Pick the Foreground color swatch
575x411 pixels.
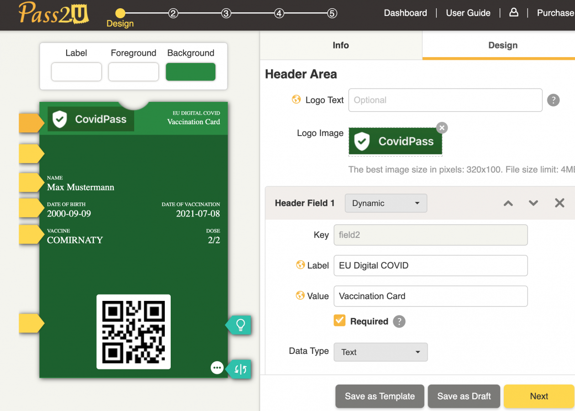[x=133, y=72]
